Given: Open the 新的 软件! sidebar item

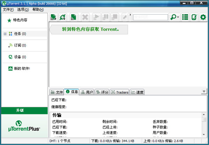Looking at the screenshot, I should (x=22, y=69).
